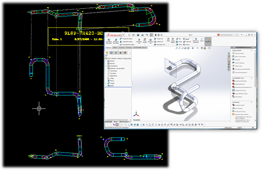Expand the Sweep1 feature node
Image resolution: width=263 pixels, height=170 pixels.
106,83
